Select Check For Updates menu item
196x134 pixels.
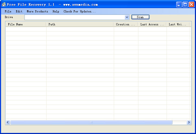[79, 11]
